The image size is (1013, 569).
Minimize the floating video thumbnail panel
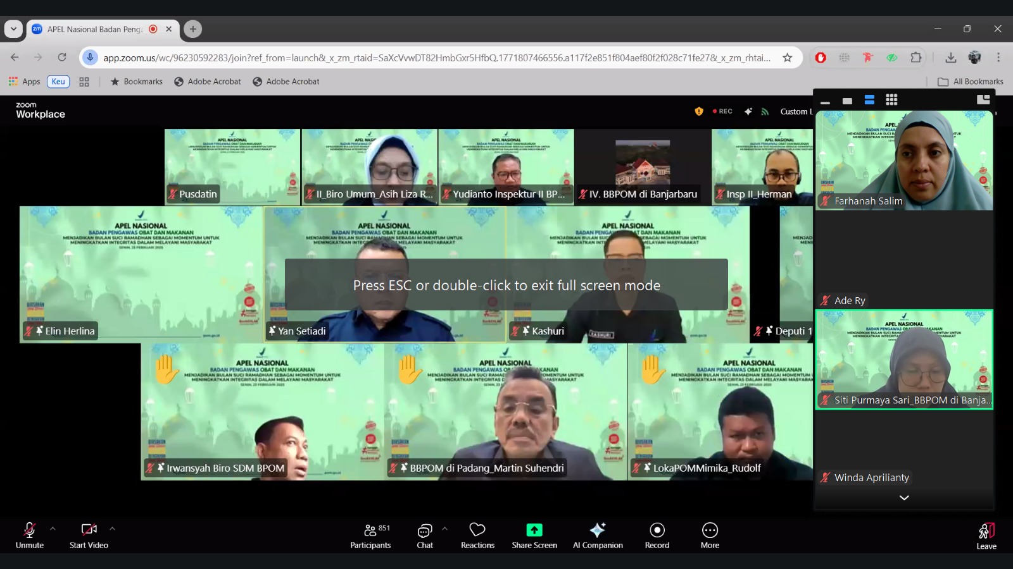(x=825, y=101)
